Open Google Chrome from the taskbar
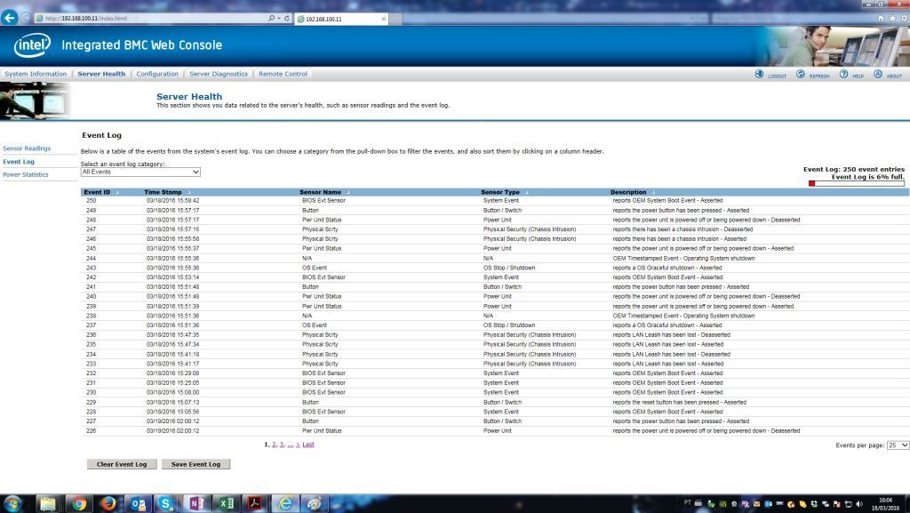This screenshot has height=513, width=910. click(x=78, y=503)
